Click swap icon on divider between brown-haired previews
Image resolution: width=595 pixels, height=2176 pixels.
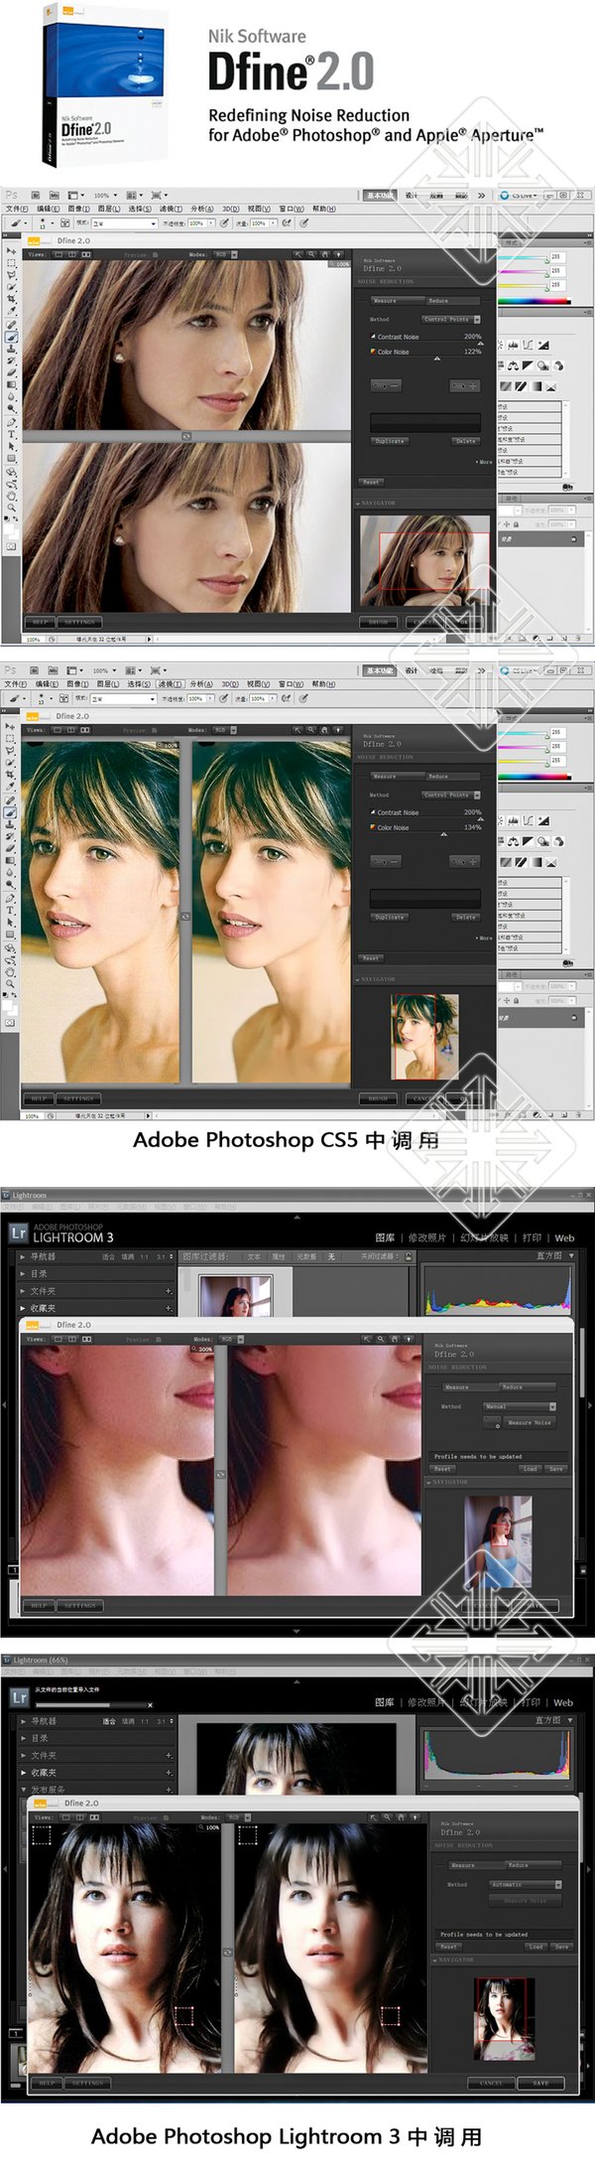click(185, 436)
